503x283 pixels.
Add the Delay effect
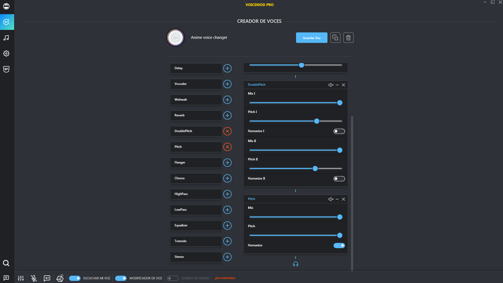pos(227,68)
